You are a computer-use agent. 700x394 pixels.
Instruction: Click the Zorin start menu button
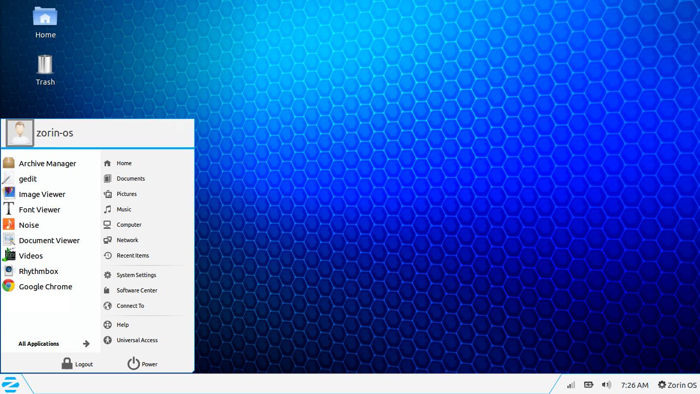pyautogui.click(x=10, y=384)
